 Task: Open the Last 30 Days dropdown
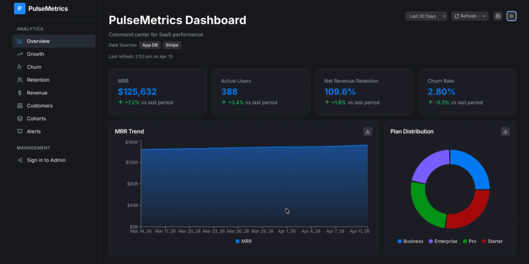click(426, 16)
